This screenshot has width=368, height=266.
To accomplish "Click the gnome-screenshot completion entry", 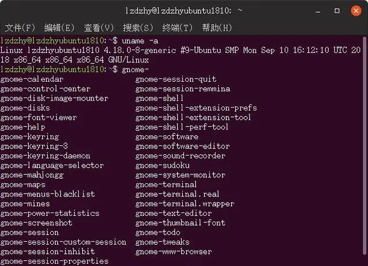I will 37,223.
